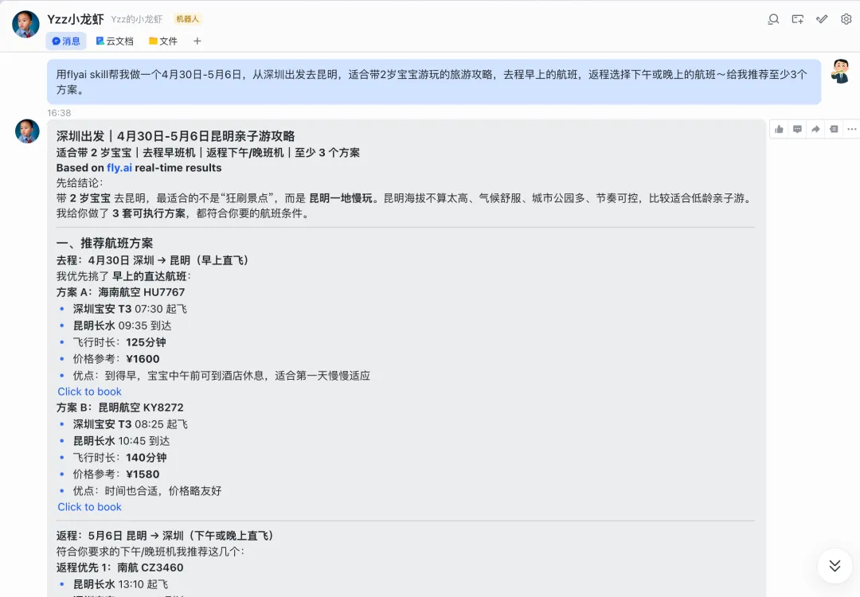Click 'Click to book' under 昆明航空 KY8272
Screen dimensions: 860x597
tap(89, 506)
